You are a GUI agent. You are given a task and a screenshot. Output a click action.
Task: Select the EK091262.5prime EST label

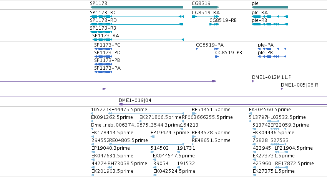112,117
